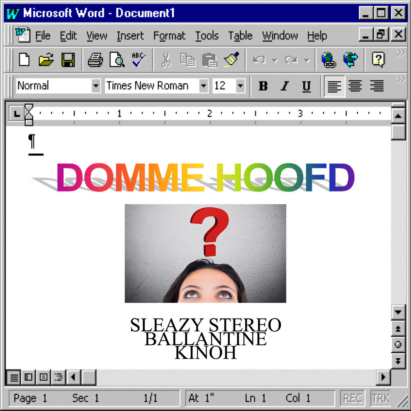This screenshot has width=411, height=411.
Task: Open Print Preview with the magnifier page icon
Action: 117,60
